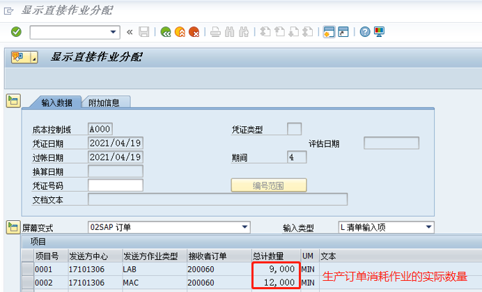This screenshot has height=292, width=482.
Task: Click the 过帐日期 date field
Action: 116,157
